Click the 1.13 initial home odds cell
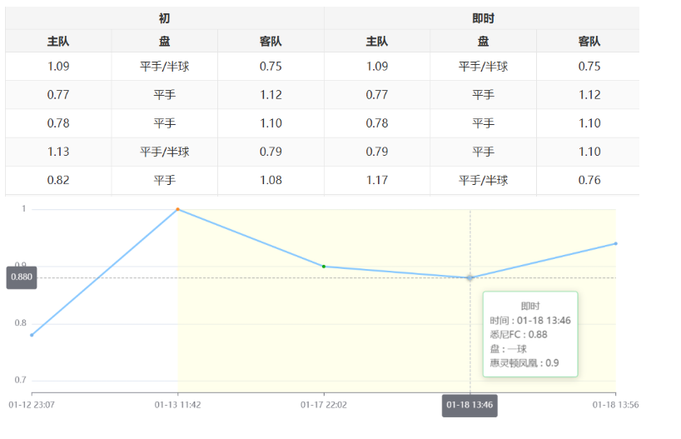681x439 pixels. click(58, 152)
